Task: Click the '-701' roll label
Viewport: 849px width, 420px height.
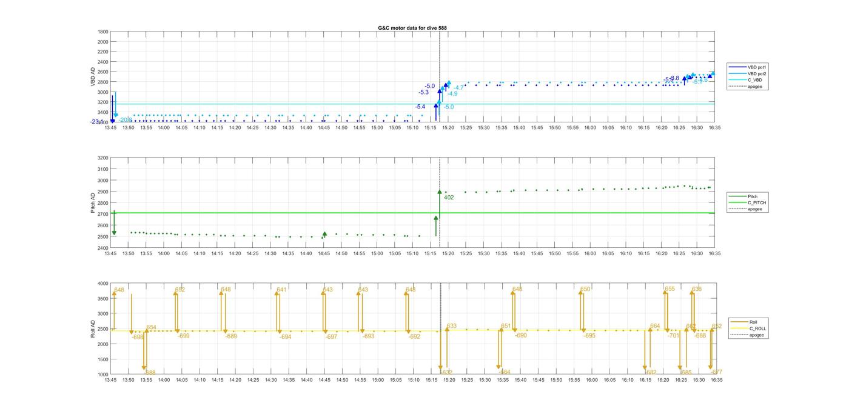Action: (674, 336)
